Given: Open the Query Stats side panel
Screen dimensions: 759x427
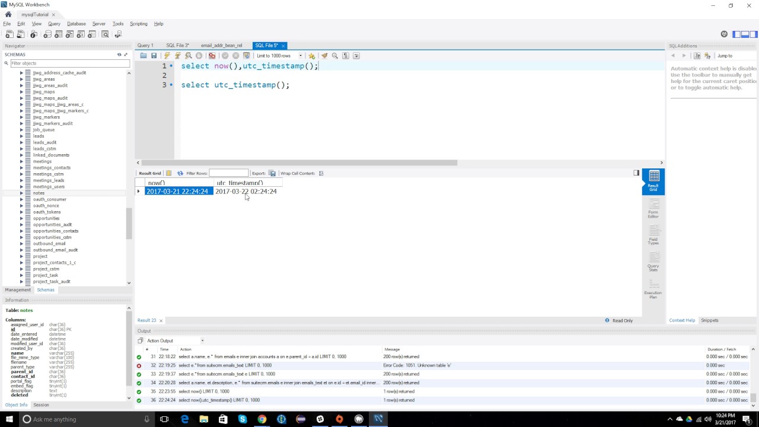Looking at the screenshot, I should click(x=653, y=261).
